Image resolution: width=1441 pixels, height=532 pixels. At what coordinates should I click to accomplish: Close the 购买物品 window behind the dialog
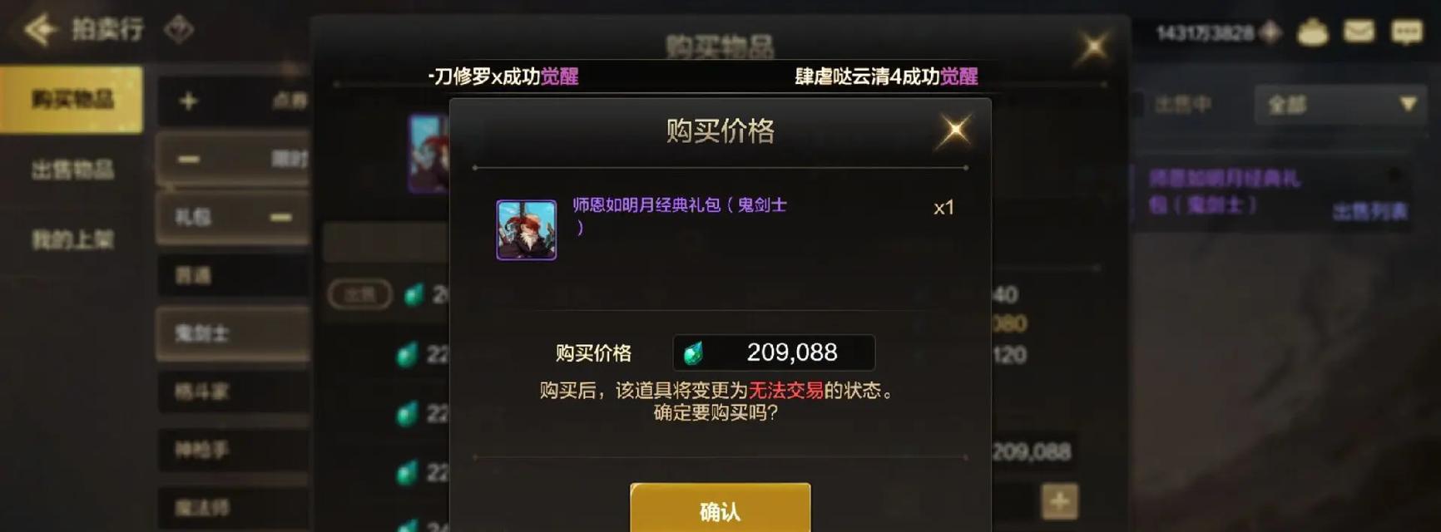coord(1092,46)
